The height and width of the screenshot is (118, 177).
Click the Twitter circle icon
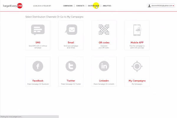point(71,66)
